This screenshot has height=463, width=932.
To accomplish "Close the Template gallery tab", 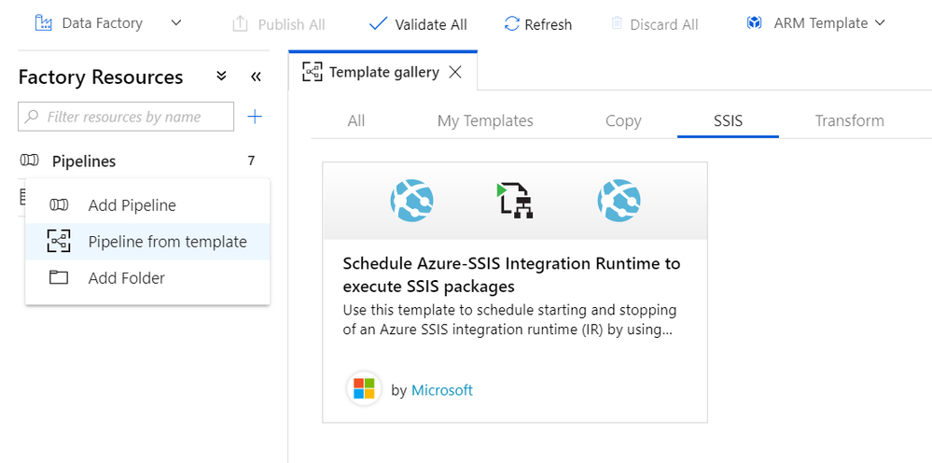I will [455, 72].
